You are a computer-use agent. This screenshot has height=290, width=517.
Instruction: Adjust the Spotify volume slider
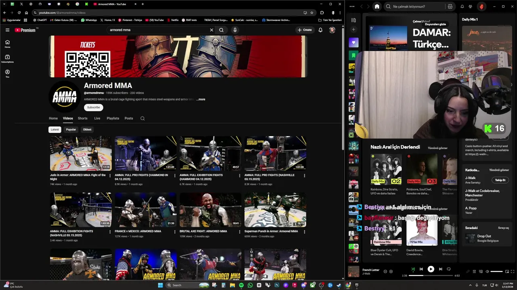[x=496, y=271]
